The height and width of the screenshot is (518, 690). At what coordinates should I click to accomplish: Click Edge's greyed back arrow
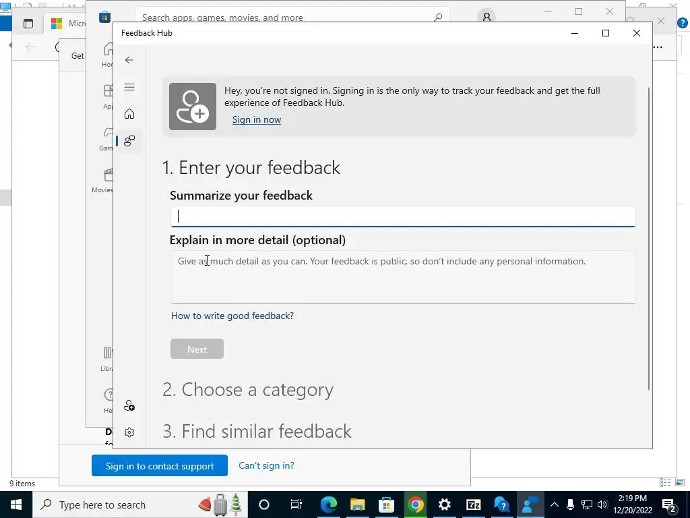[x=30, y=47]
